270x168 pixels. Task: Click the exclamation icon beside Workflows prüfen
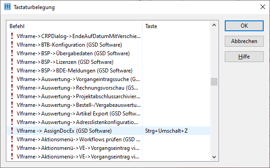click(x=12, y=139)
